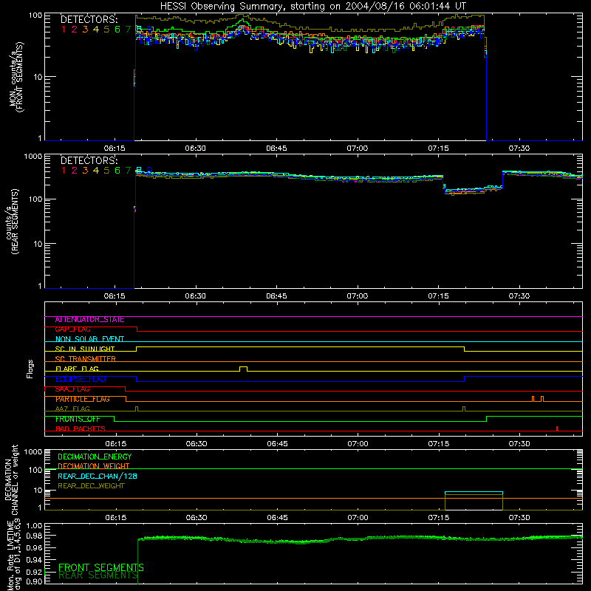Click the Flags vertical axis title
This screenshot has height=591, width=591.
pos(30,369)
